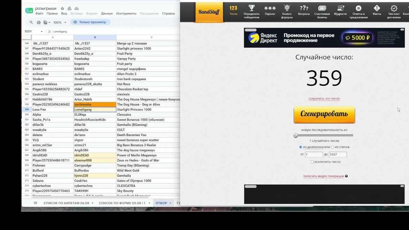409x230 pixels.
Task: Open the B359 name box dropdown
Action: (x=42, y=32)
